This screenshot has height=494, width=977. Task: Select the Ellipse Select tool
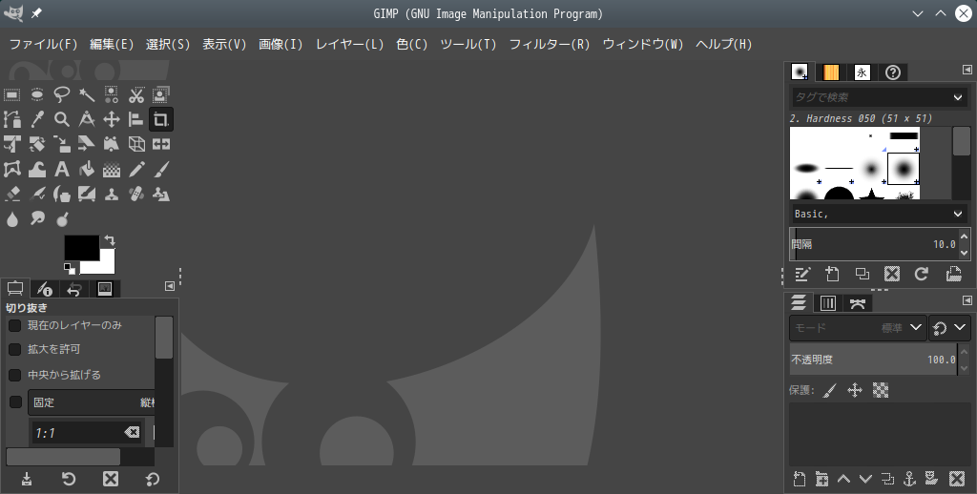(37, 94)
